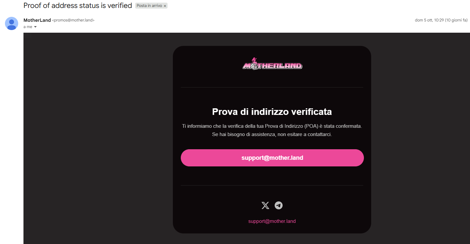The height and width of the screenshot is (244, 470).
Task: Click the pink support@mother.land button
Action: point(272,158)
